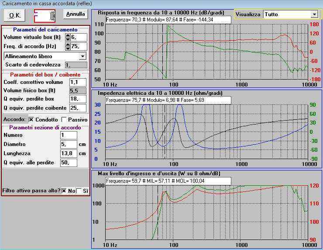
Task: Click the reflex box speaker icon
Action: (45, 16)
